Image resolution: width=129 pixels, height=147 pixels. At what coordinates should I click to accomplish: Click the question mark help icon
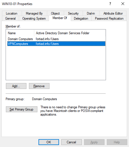tap(110, 4)
